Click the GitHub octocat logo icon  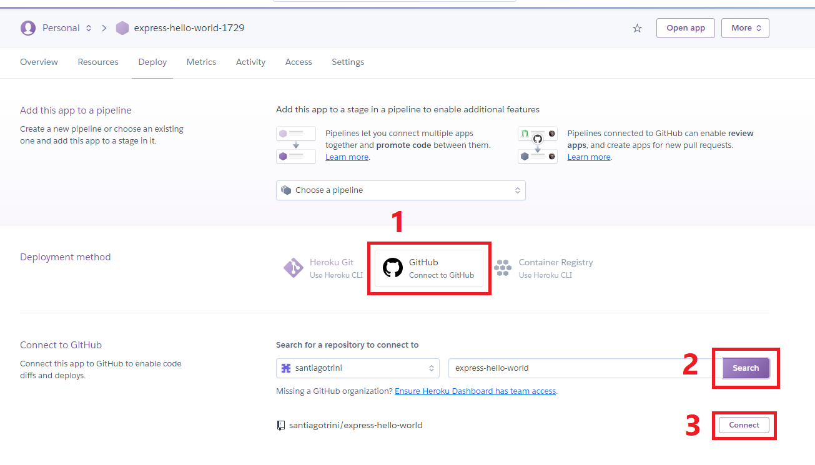[x=393, y=268]
